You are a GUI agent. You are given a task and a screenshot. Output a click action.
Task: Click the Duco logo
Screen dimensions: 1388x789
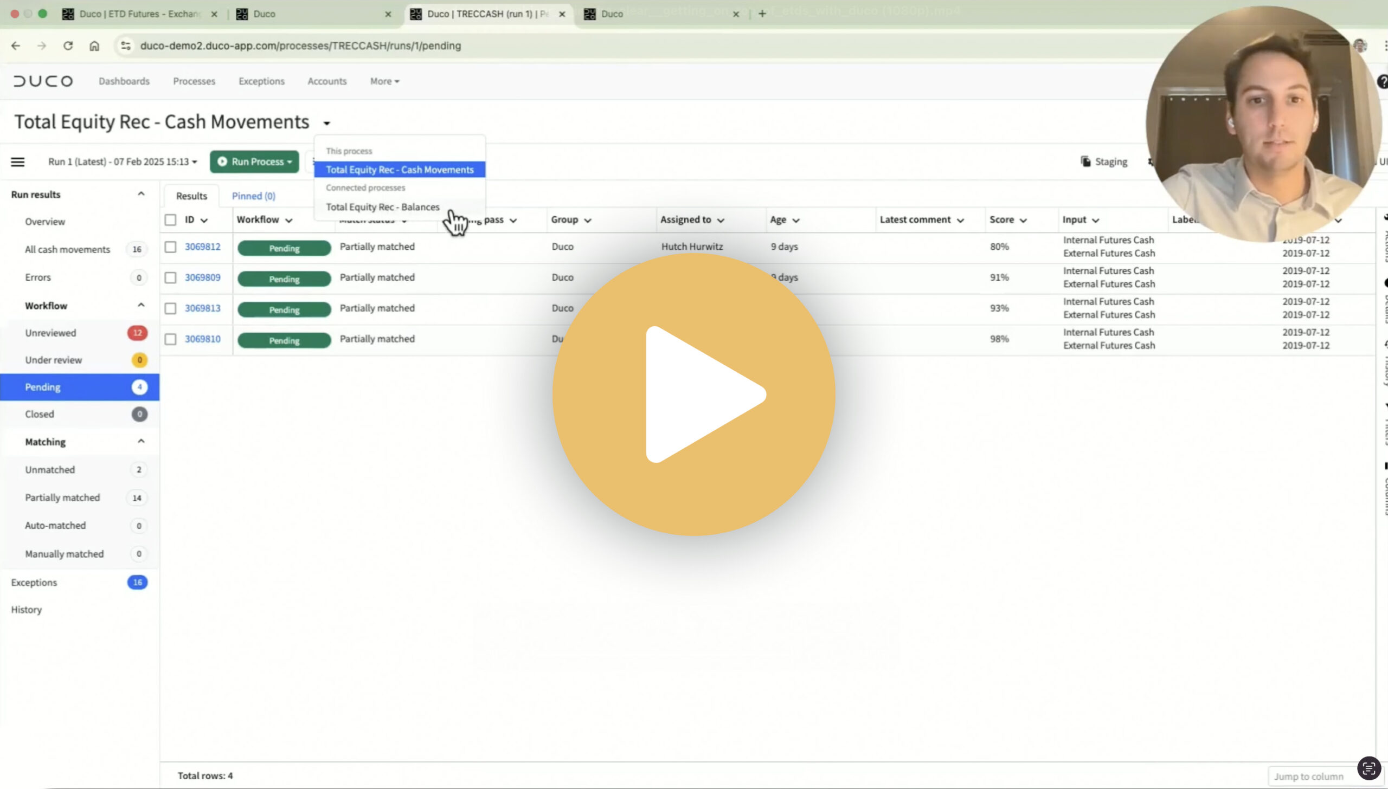[43, 81]
